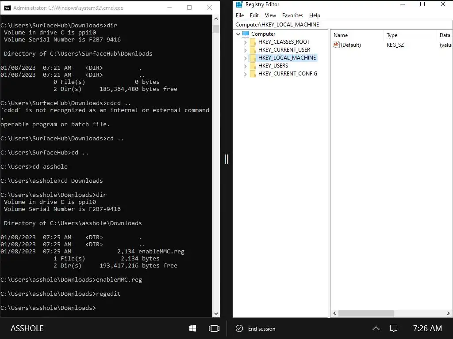
Task: Click the registry horizontal scroll left arrow
Action: [334, 313]
